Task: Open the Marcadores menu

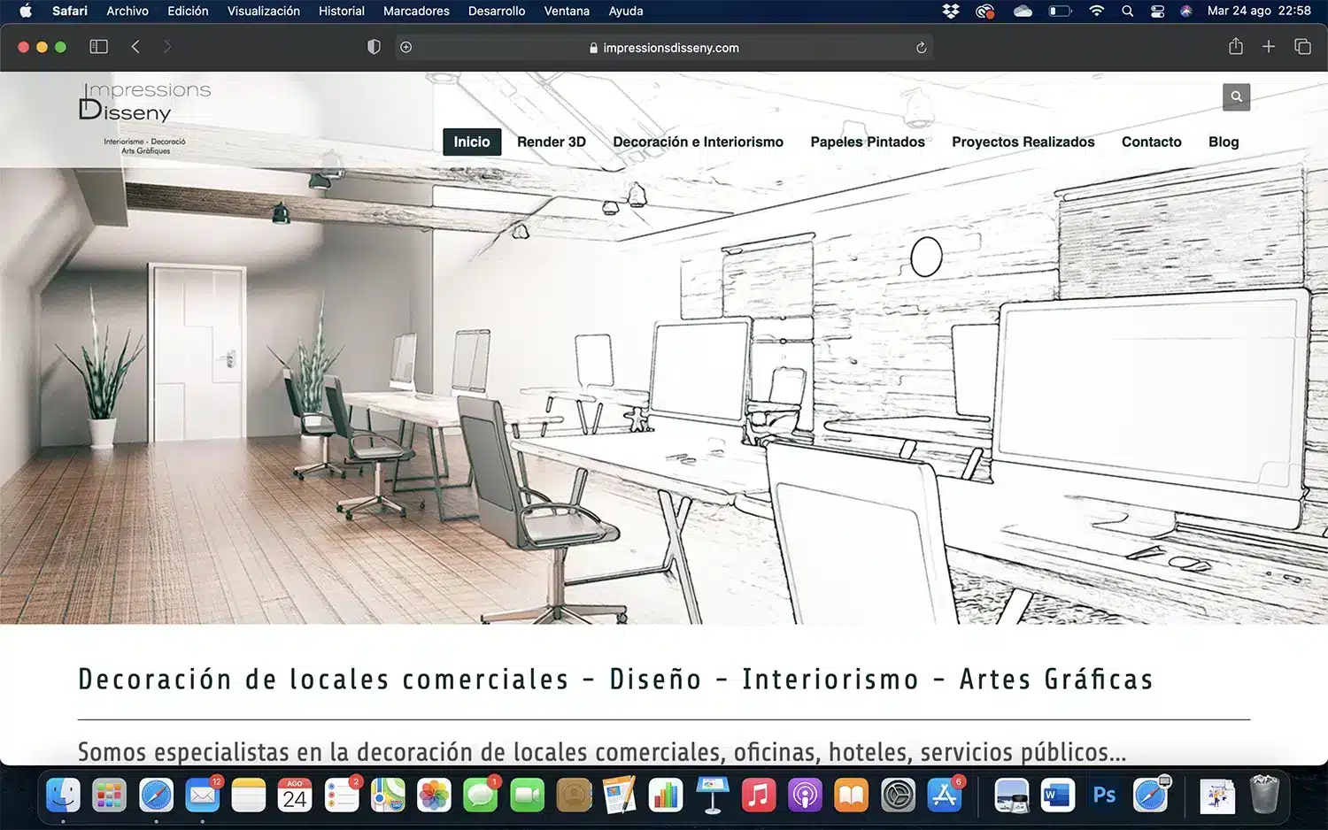Action: [416, 11]
